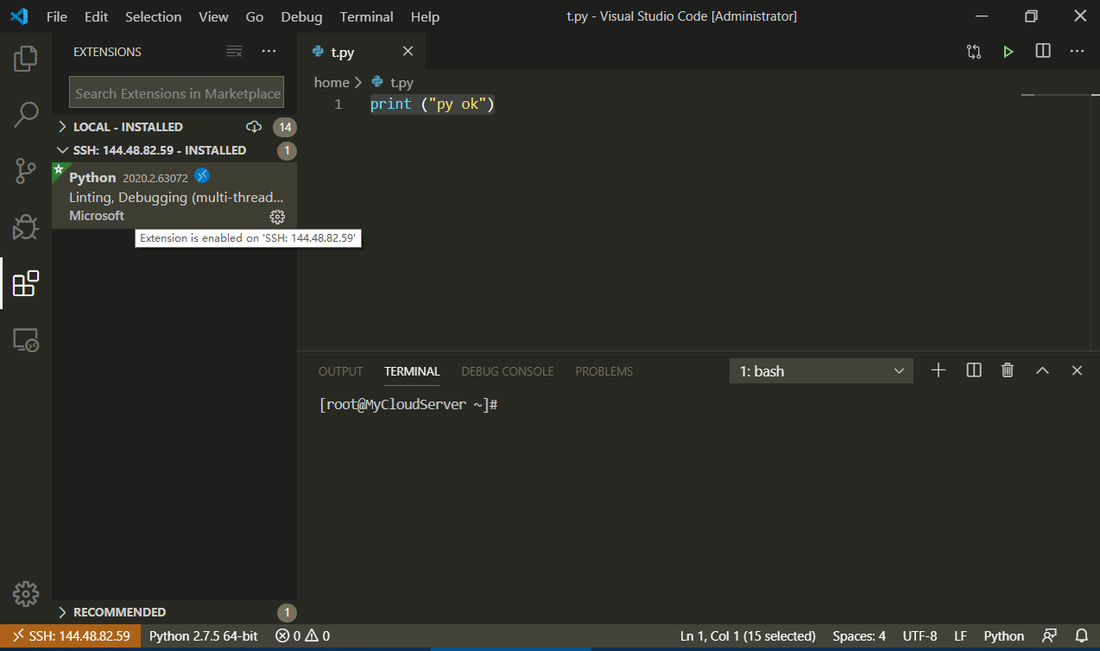The height and width of the screenshot is (651, 1100).
Task: Switch to the DEBUG CONSOLE tab
Action: pos(508,371)
